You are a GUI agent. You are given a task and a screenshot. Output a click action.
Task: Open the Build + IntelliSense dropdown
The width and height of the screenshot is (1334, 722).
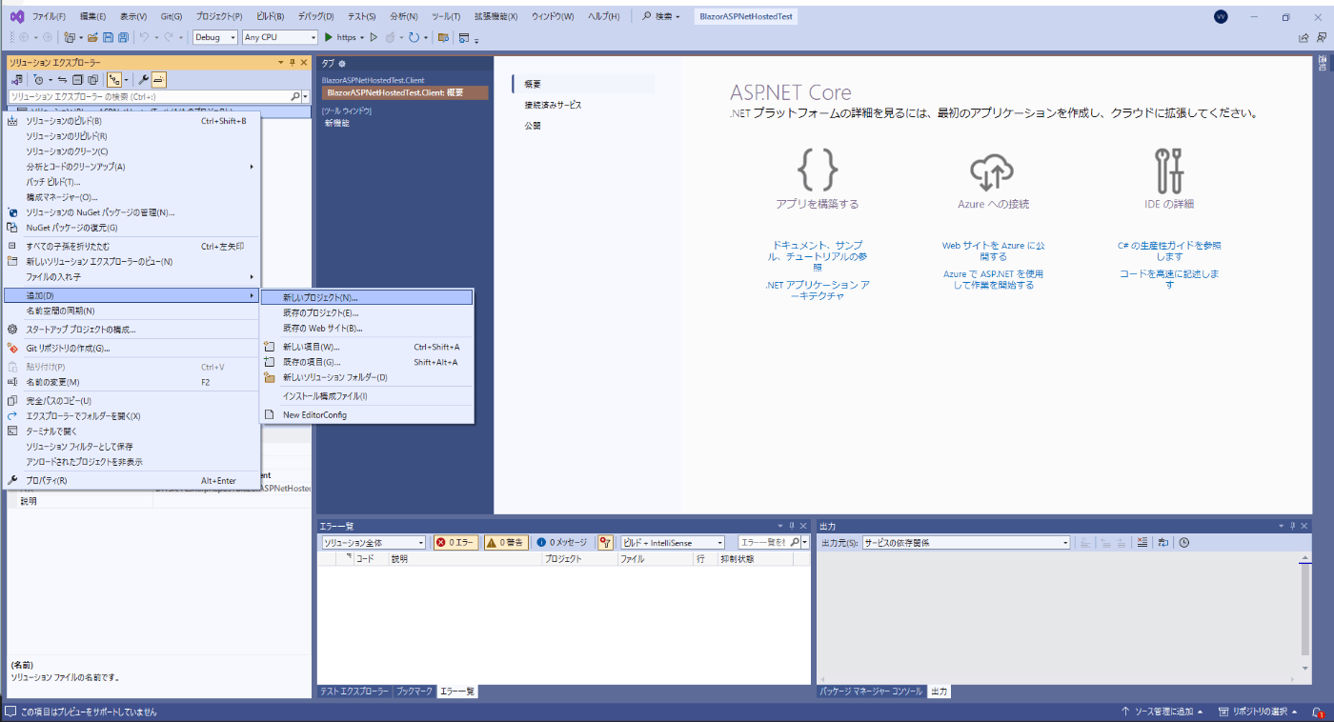pos(673,542)
